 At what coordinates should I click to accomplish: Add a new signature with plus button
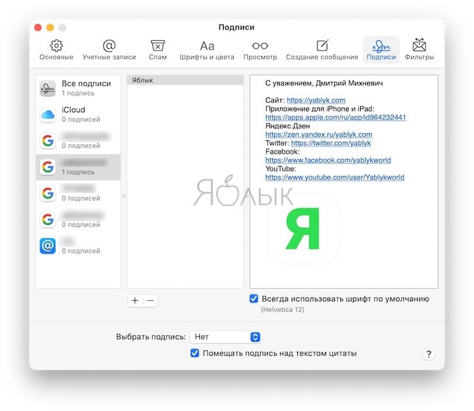(x=135, y=300)
